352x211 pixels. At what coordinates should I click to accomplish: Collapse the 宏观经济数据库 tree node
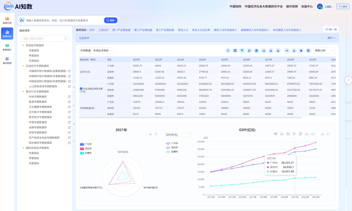23,45
